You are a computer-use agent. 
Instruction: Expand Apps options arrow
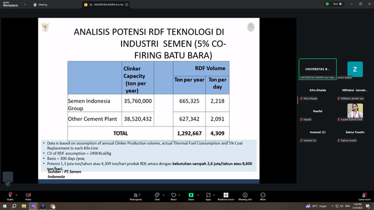pyautogui.click(x=214, y=195)
